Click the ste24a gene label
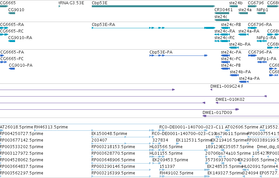 click(245, 10)
